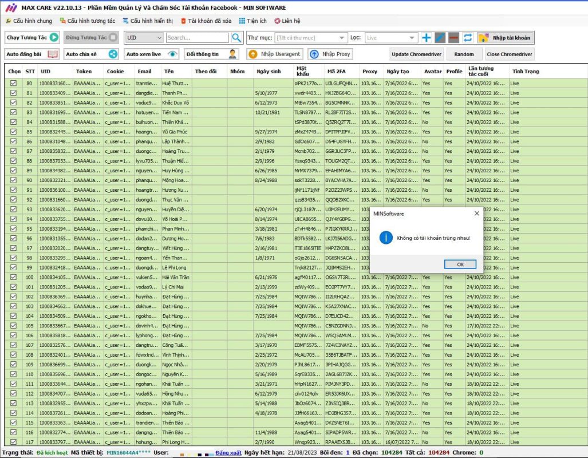Open the Thư mục folder dropdown
Screen dimensions: 588x458
(x=310, y=38)
